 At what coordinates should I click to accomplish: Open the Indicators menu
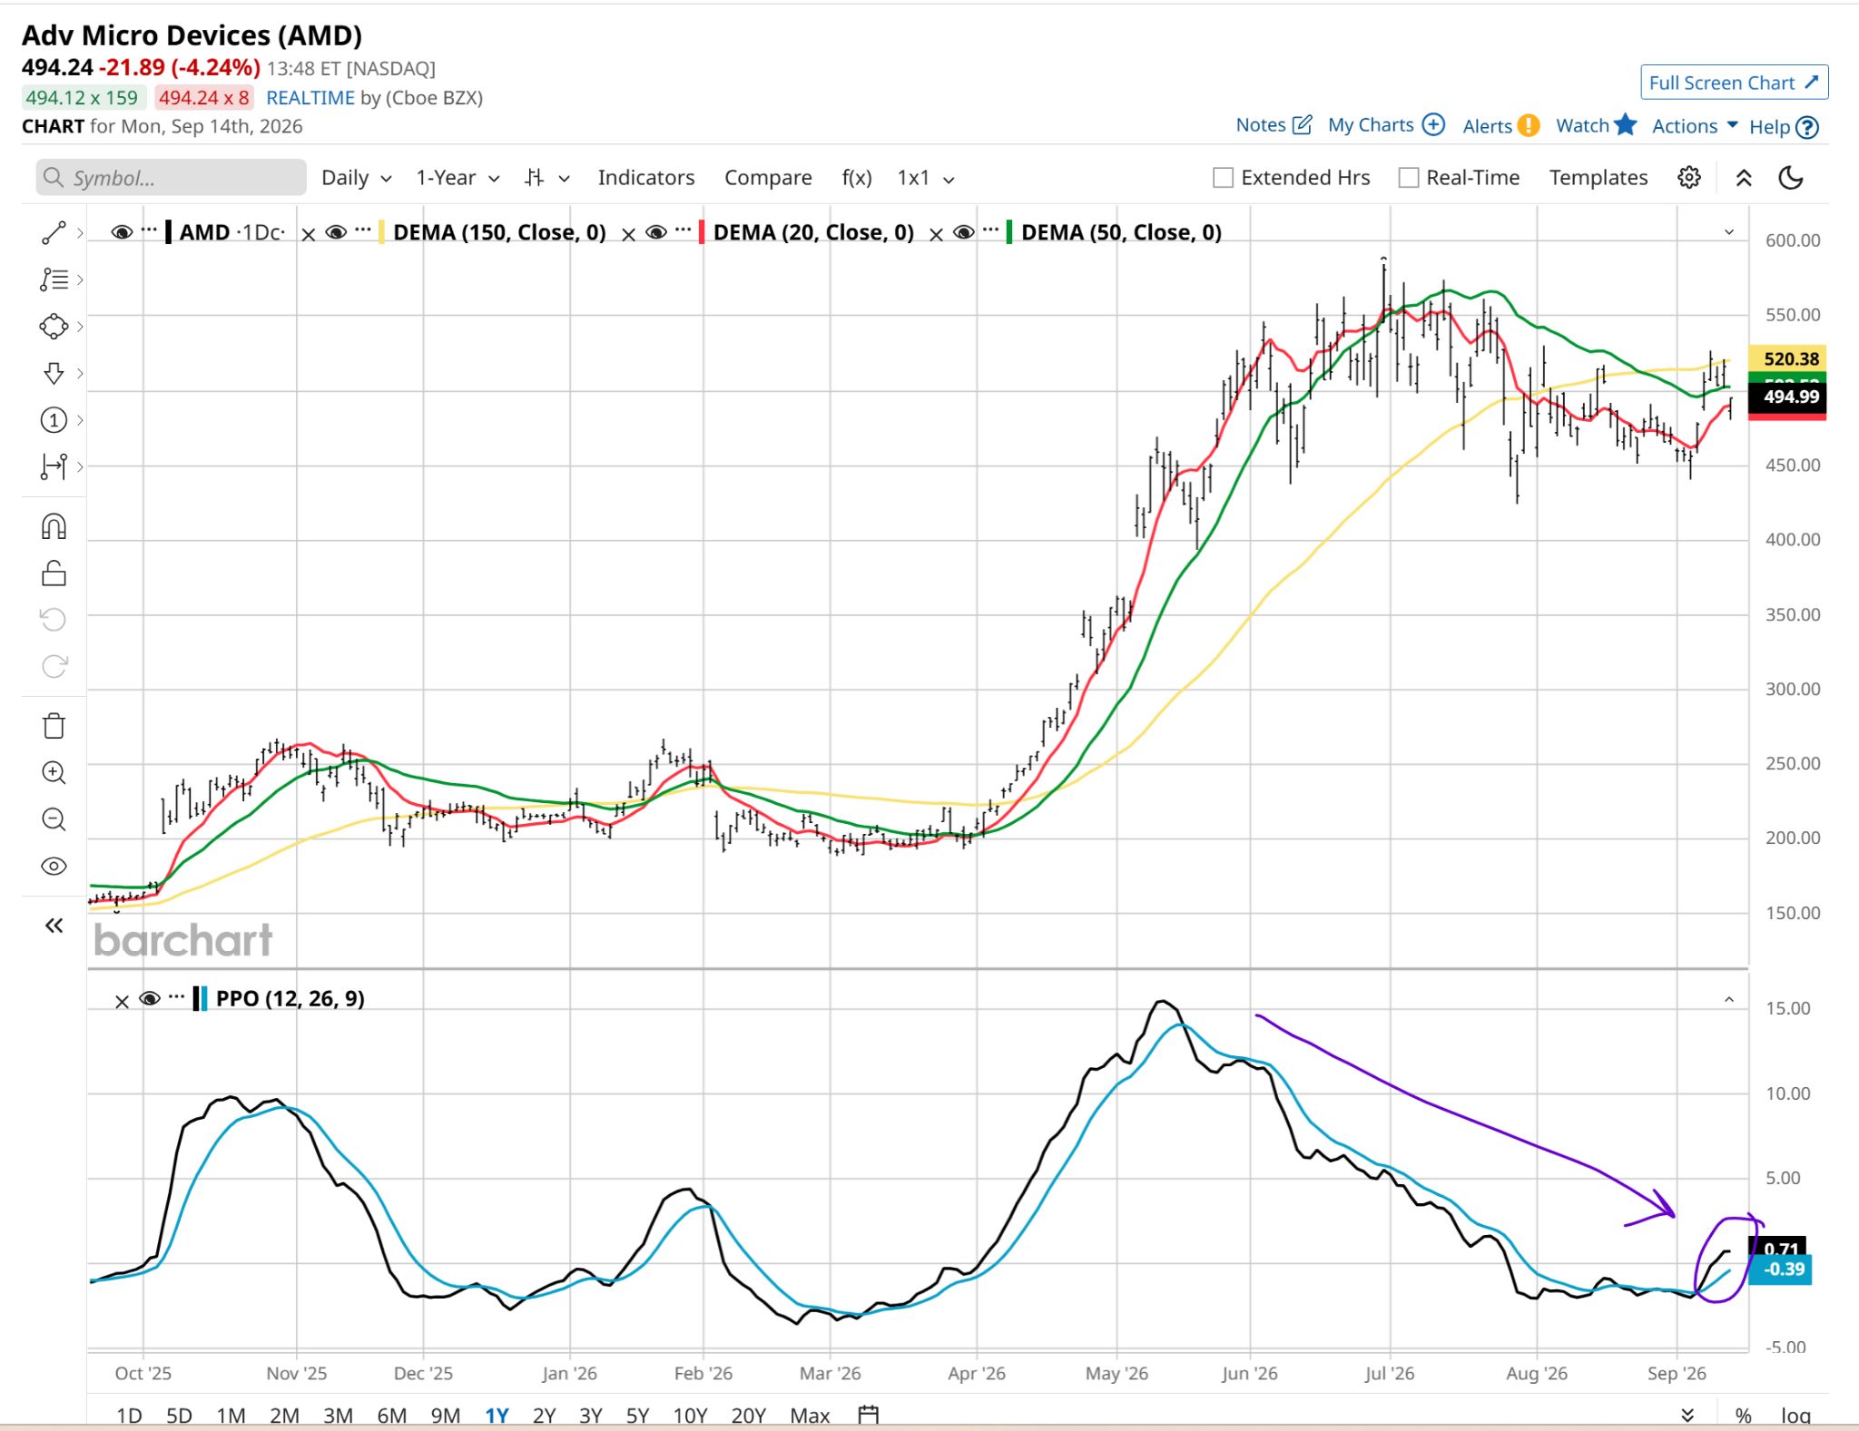[645, 178]
